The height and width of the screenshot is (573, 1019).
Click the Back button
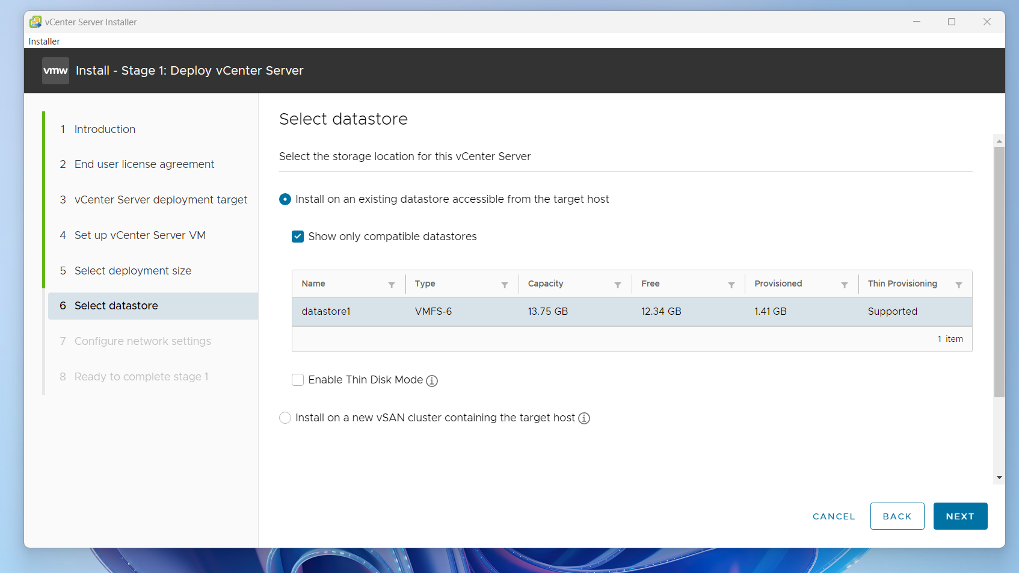(897, 516)
